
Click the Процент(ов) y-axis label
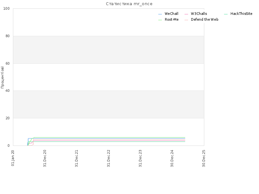[x=2, y=77]
